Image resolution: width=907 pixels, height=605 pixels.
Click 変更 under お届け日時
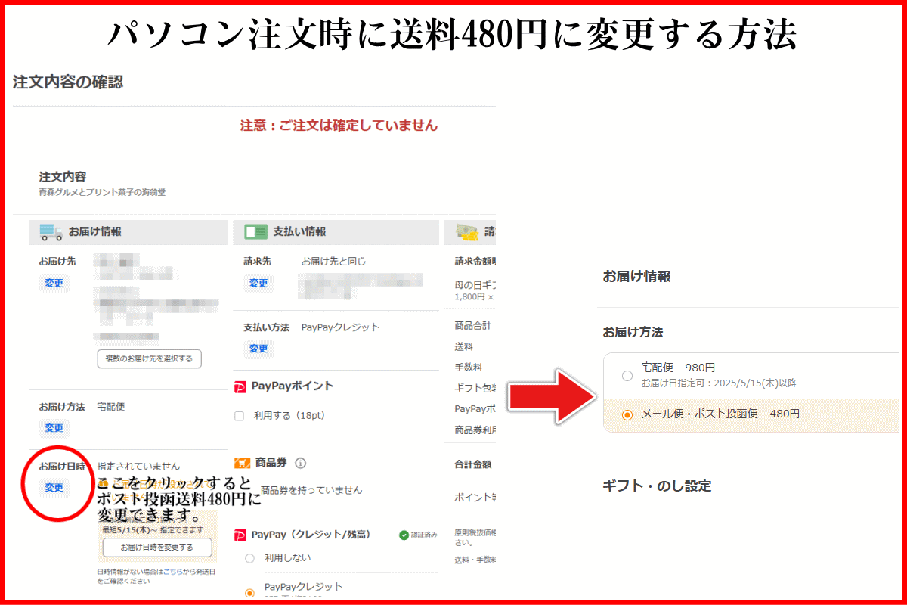click(x=54, y=488)
